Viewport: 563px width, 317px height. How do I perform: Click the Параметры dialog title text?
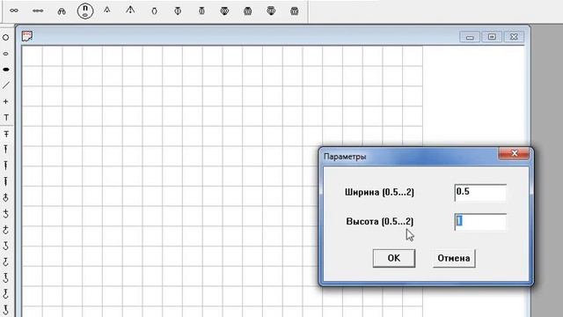click(x=345, y=157)
